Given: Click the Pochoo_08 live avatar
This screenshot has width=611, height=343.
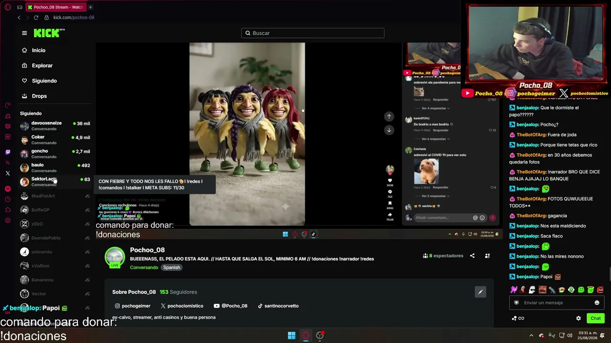Looking at the screenshot, I should point(115,257).
